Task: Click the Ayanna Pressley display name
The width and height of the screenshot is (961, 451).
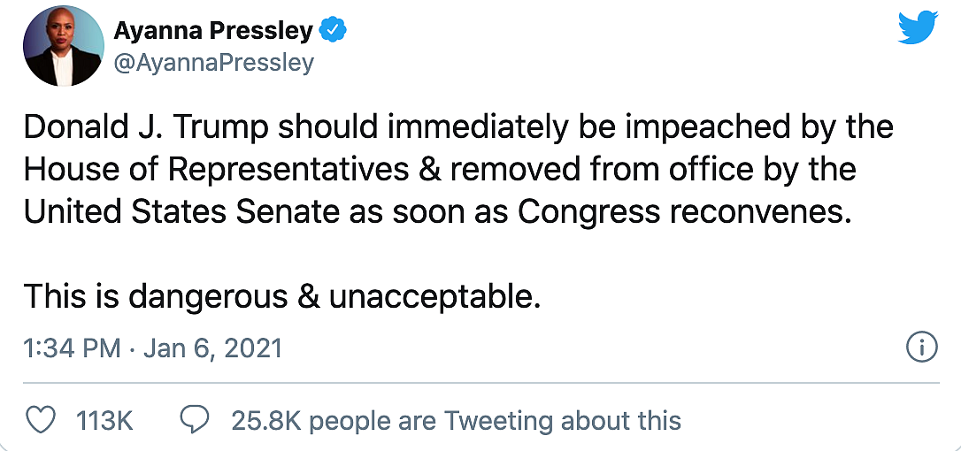Action: point(213,32)
